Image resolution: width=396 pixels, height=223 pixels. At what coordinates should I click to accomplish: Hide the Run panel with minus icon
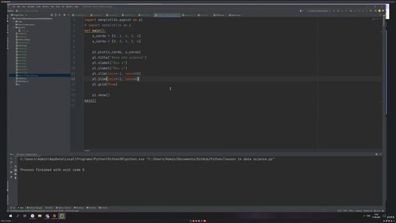pos(381,154)
